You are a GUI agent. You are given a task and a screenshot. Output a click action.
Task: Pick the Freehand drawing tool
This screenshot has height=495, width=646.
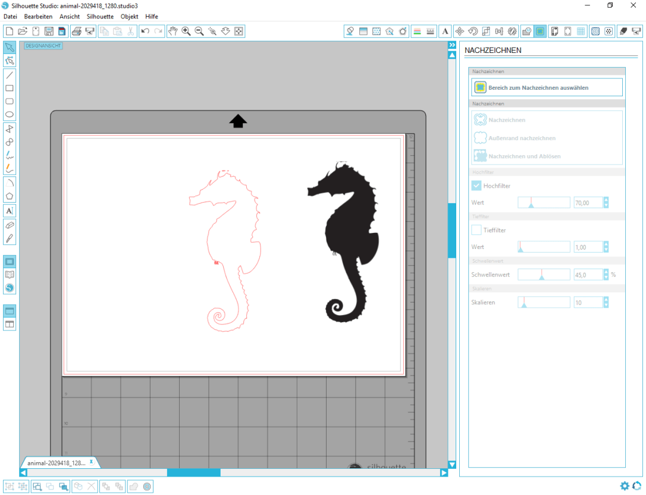[x=9, y=155]
